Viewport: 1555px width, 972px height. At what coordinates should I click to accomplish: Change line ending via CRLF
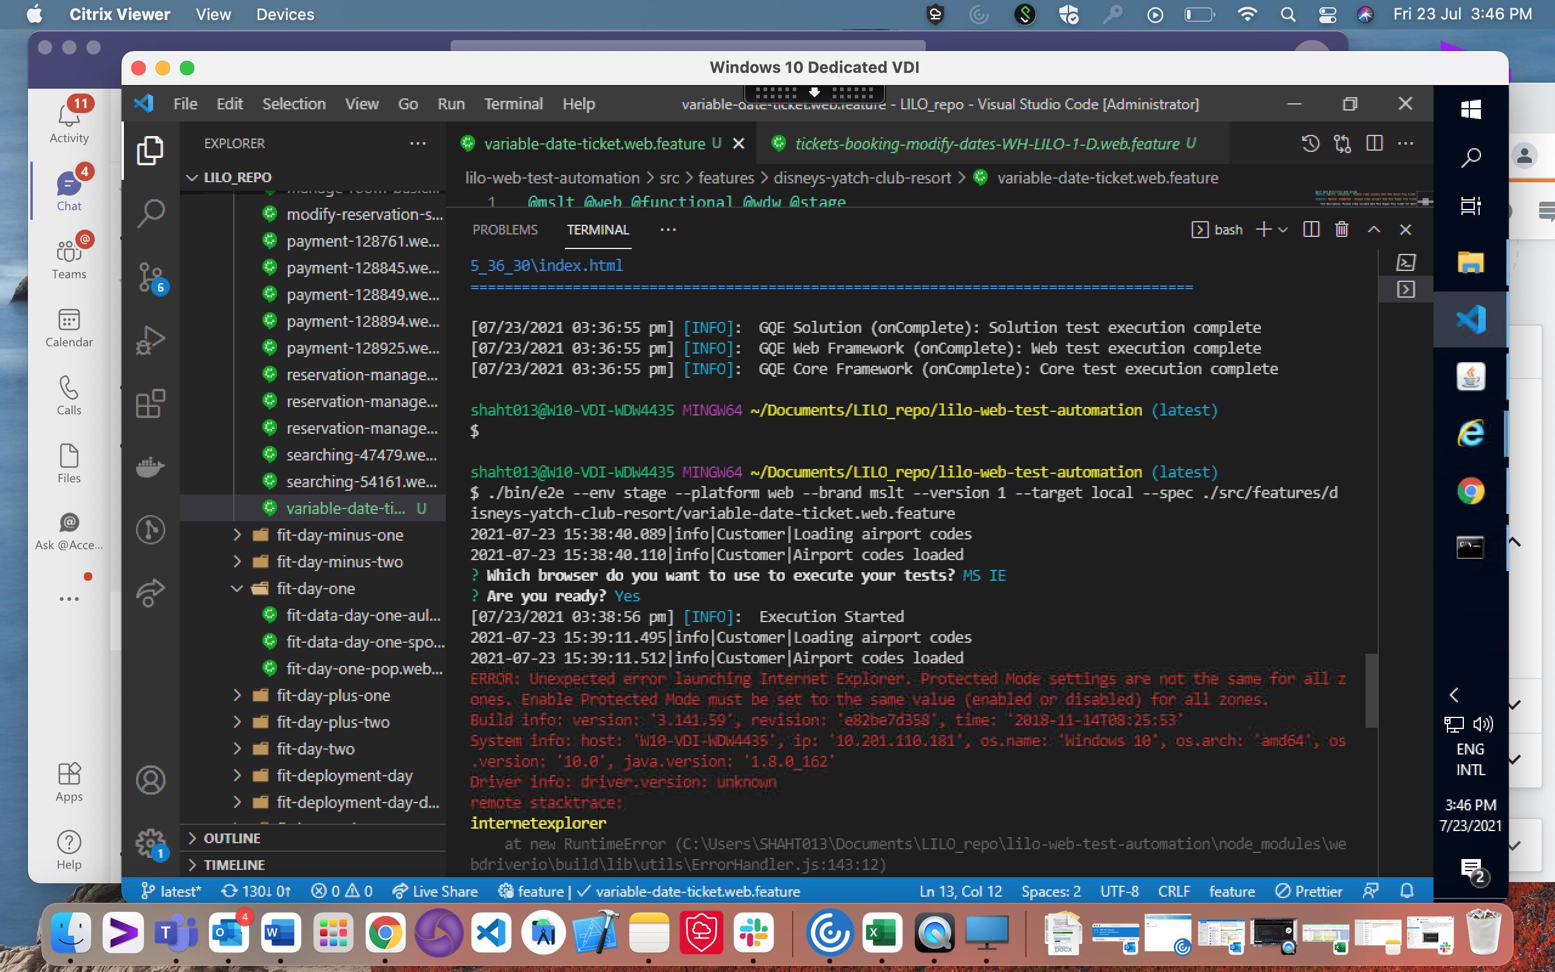coord(1174,891)
